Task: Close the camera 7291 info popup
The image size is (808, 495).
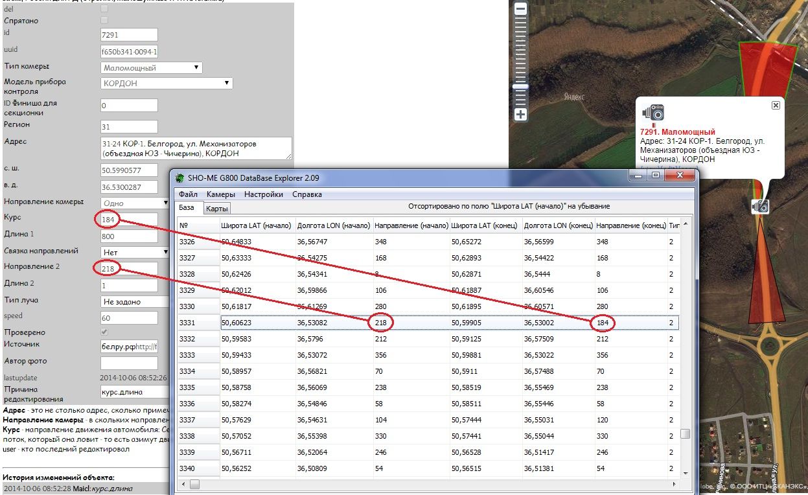Action: pyautogui.click(x=776, y=105)
